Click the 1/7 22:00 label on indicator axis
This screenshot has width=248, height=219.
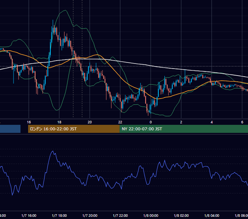click(x=120, y=215)
